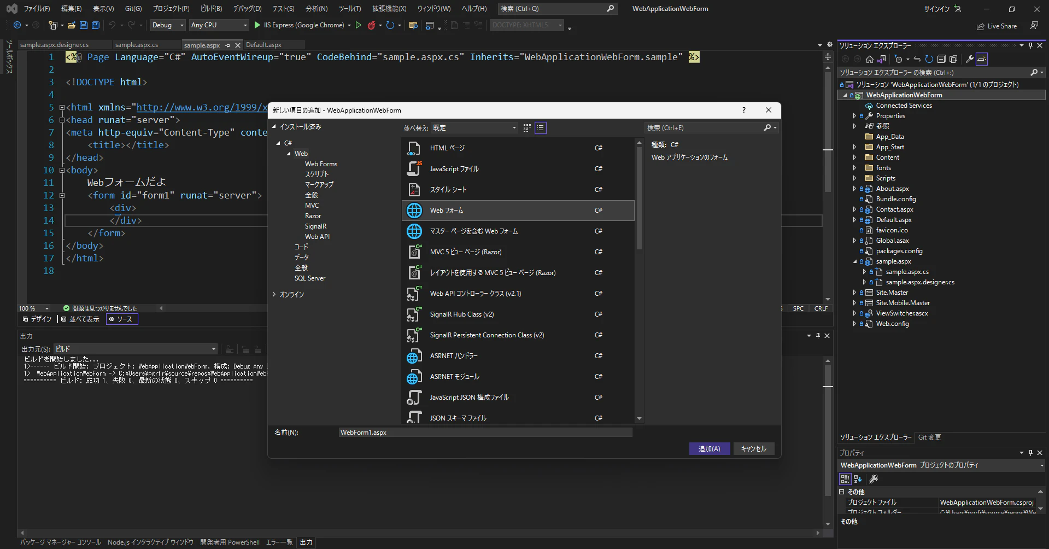This screenshot has width=1049, height=549.
Task: Click the Show All Files icon in Solution Explorer
Action: [x=954, y=59]
